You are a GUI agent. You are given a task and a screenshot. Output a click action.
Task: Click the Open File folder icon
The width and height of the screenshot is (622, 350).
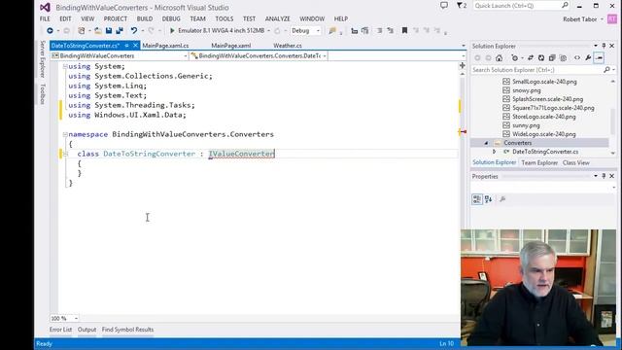pos(97,30)
